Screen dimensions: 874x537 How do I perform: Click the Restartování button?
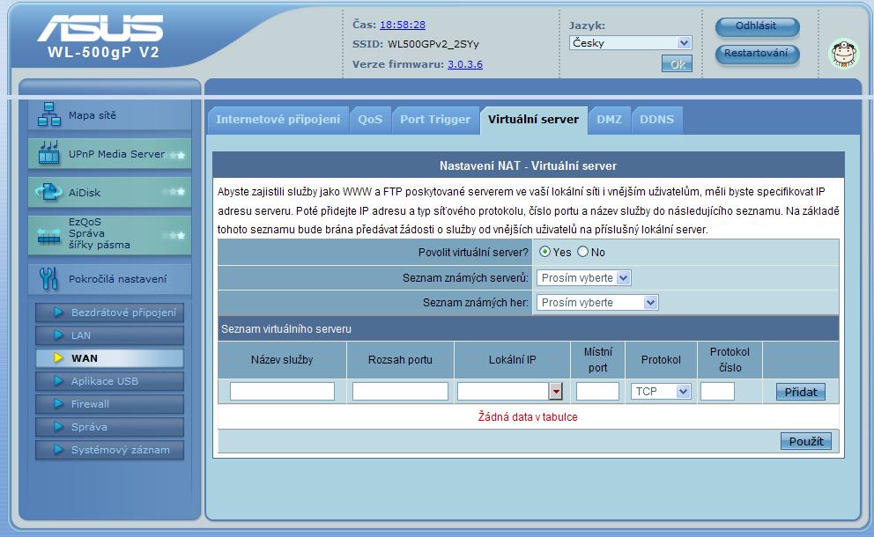(x=757, y=54)
